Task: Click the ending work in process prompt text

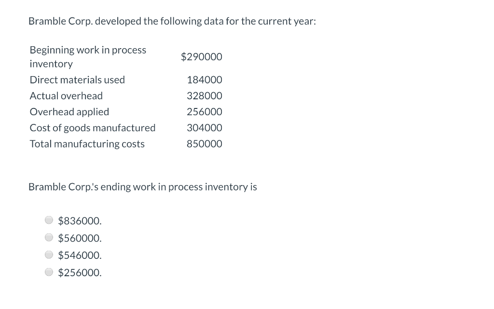Action: pyautogui.click(x=143, y=187)
